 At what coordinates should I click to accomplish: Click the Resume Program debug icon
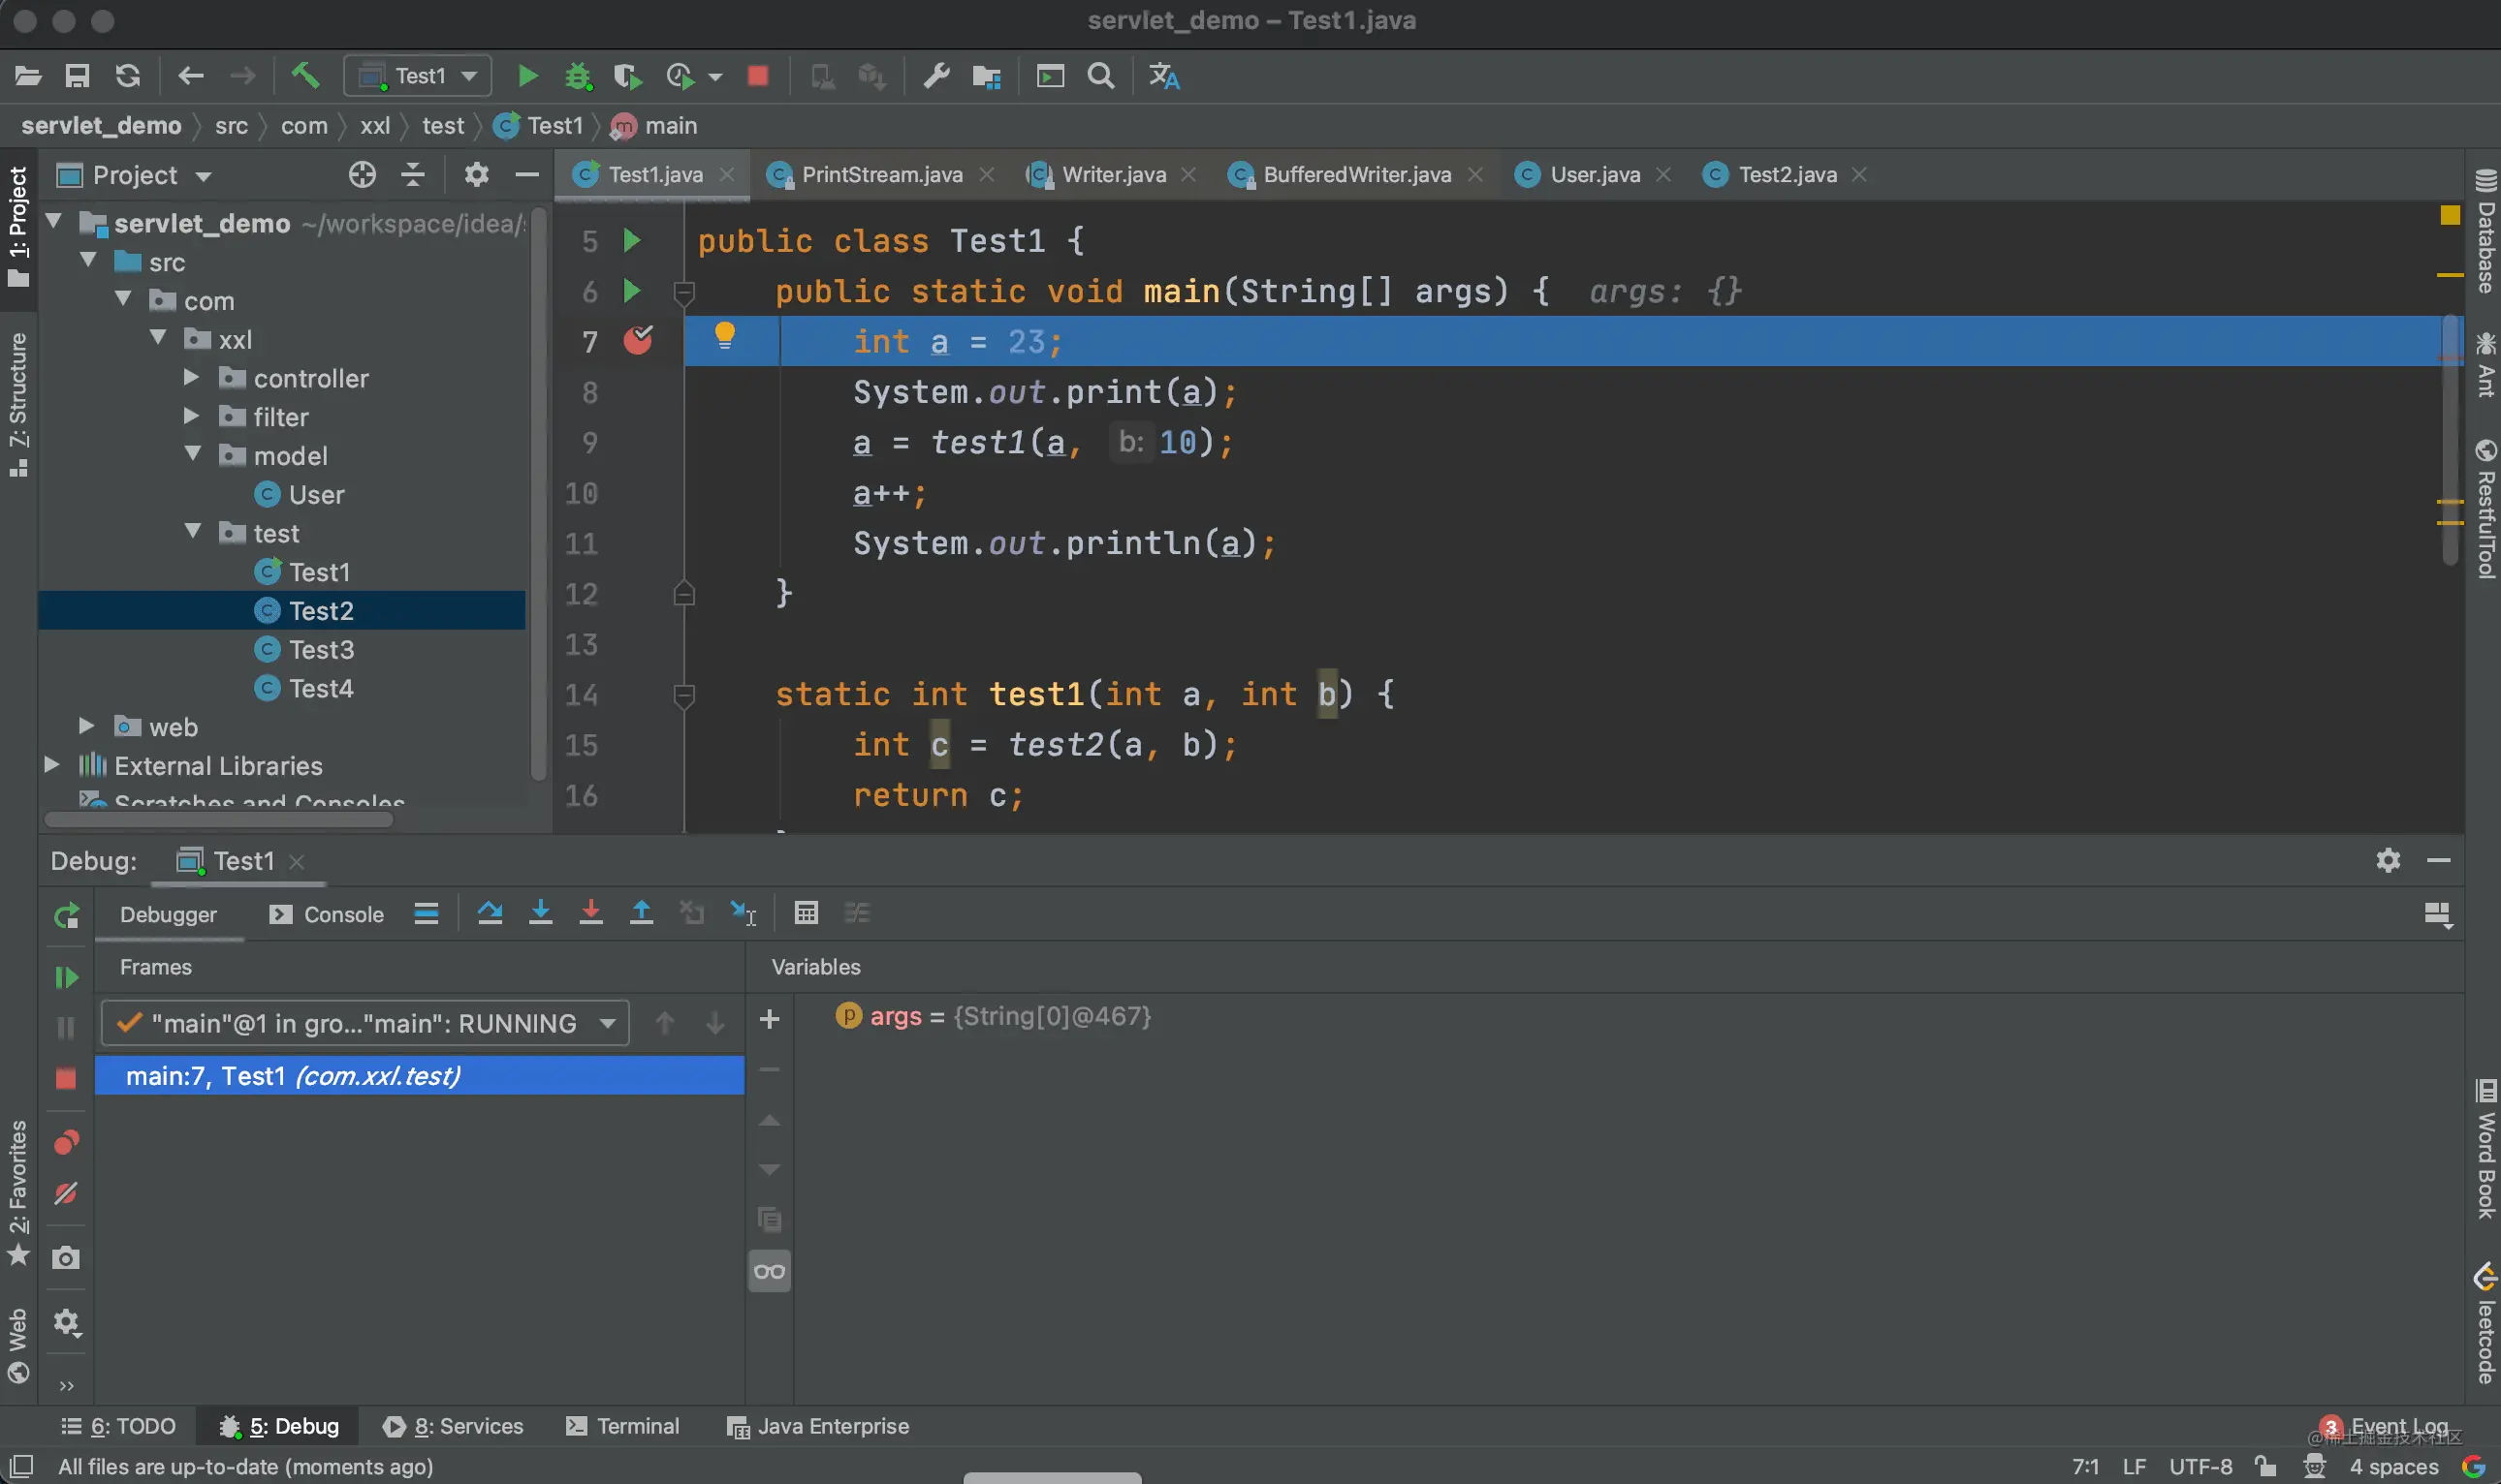pos(66,977)
